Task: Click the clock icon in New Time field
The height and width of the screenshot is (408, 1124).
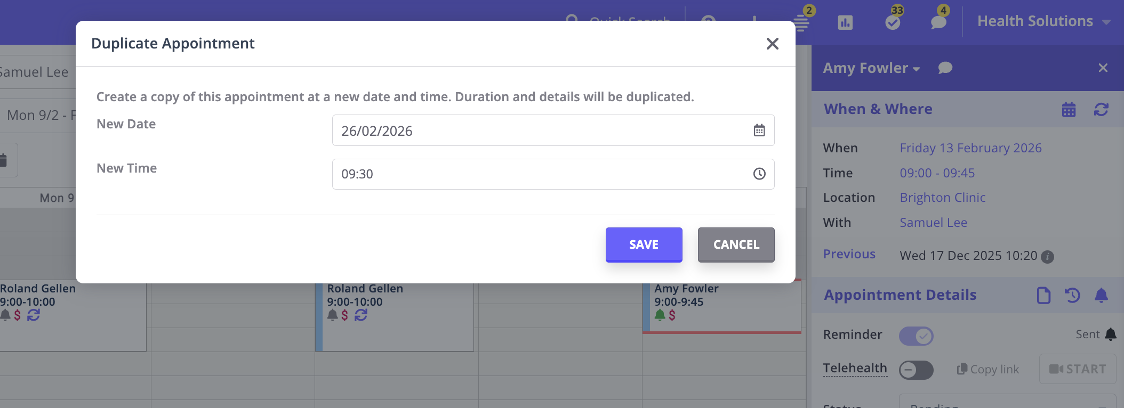Action: (759, 174)
